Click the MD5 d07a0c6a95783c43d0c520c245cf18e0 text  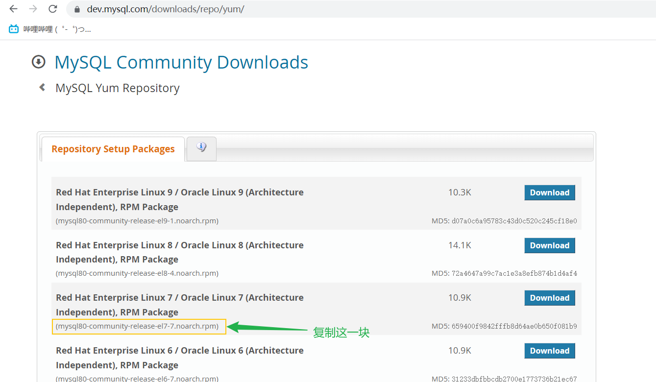504,221
